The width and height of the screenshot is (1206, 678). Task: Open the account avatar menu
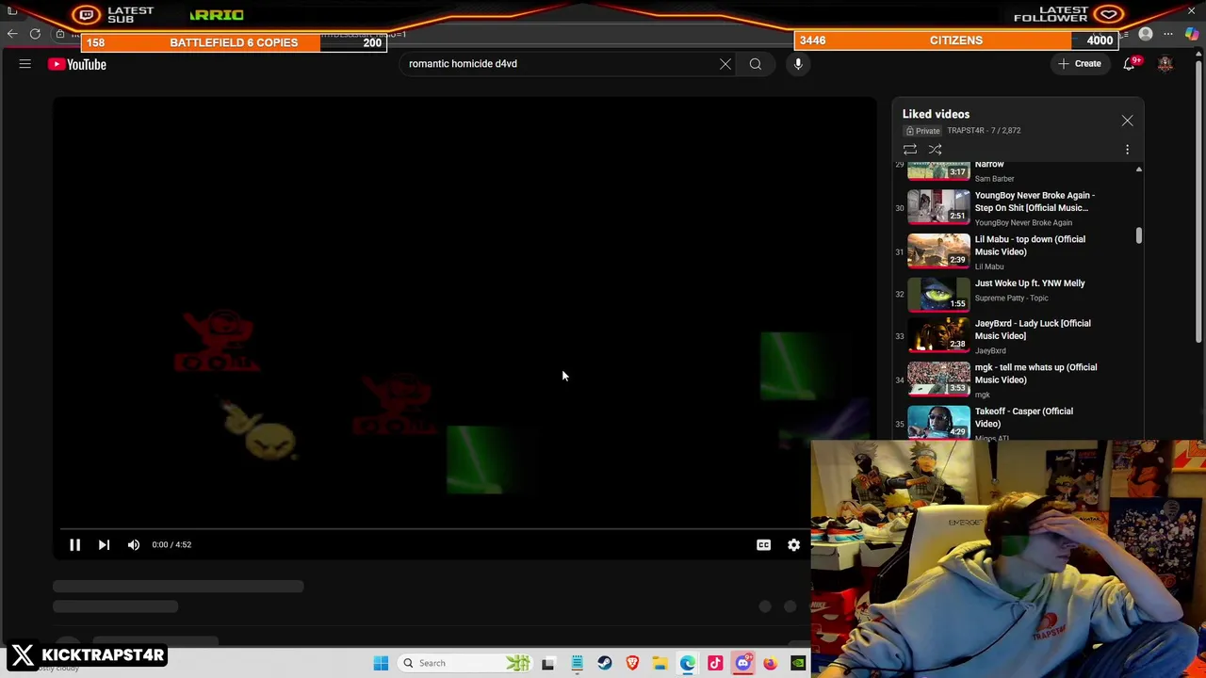tap(1165, 64)
